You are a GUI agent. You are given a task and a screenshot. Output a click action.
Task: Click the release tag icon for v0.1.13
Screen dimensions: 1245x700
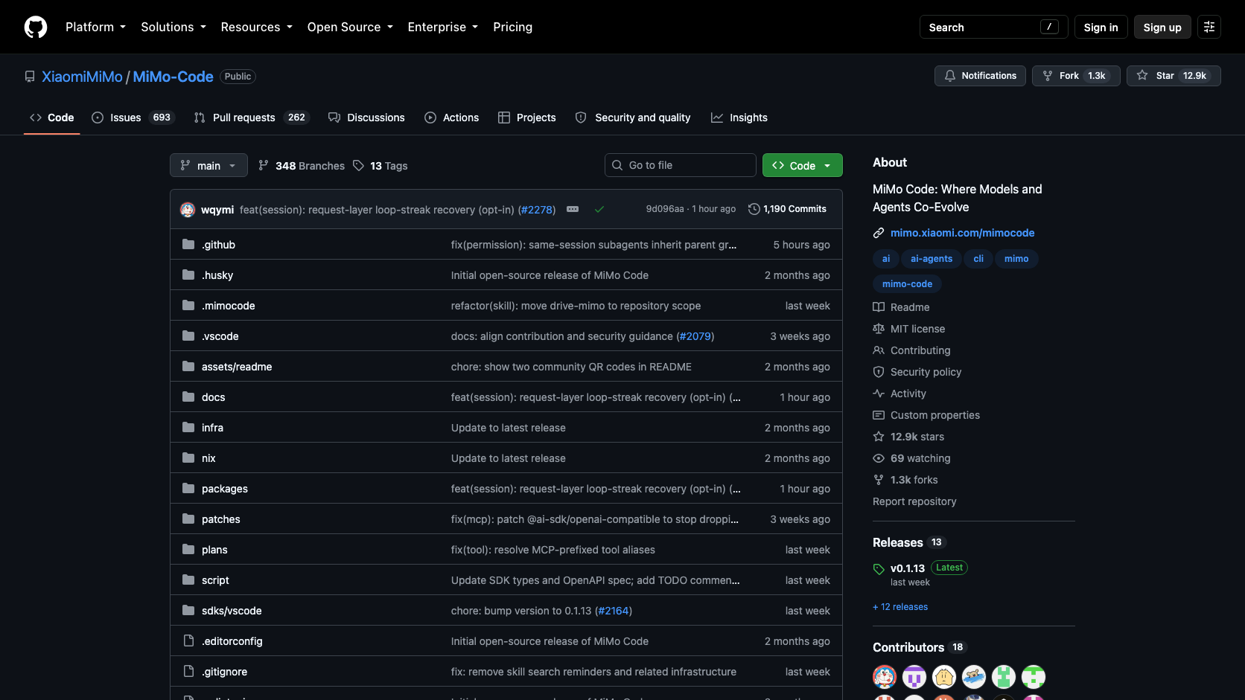pyautogui.click(x=879, y=569)
